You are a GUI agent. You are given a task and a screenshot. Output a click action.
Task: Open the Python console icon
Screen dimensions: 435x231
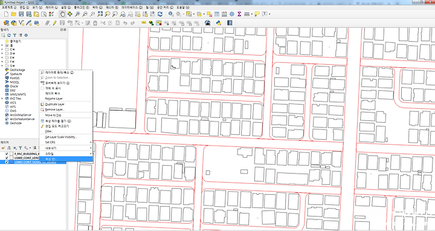click(219, 23)
